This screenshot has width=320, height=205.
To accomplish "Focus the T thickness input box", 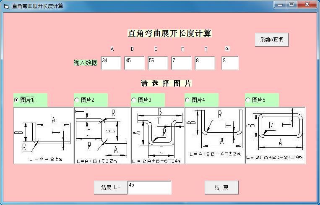I will tap(205, 63).
